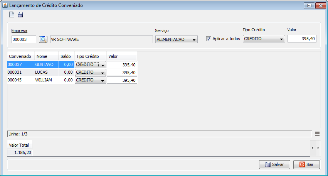
Task: Click the Empresa code field 000003
Action: point(24,39)
